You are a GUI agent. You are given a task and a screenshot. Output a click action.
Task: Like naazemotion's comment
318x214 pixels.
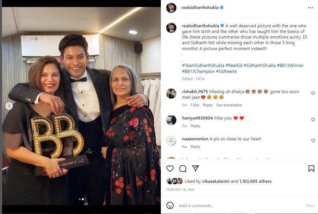313,141
